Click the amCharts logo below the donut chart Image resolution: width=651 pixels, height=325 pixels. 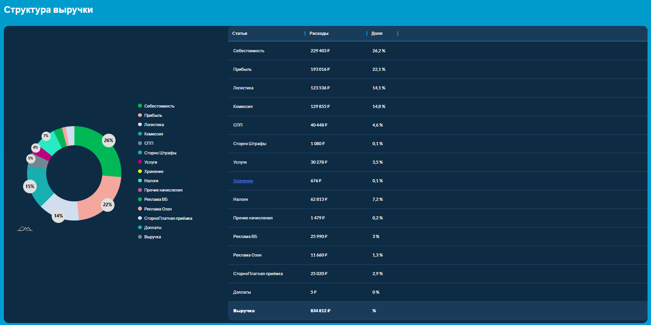click(x=25, y=229)
